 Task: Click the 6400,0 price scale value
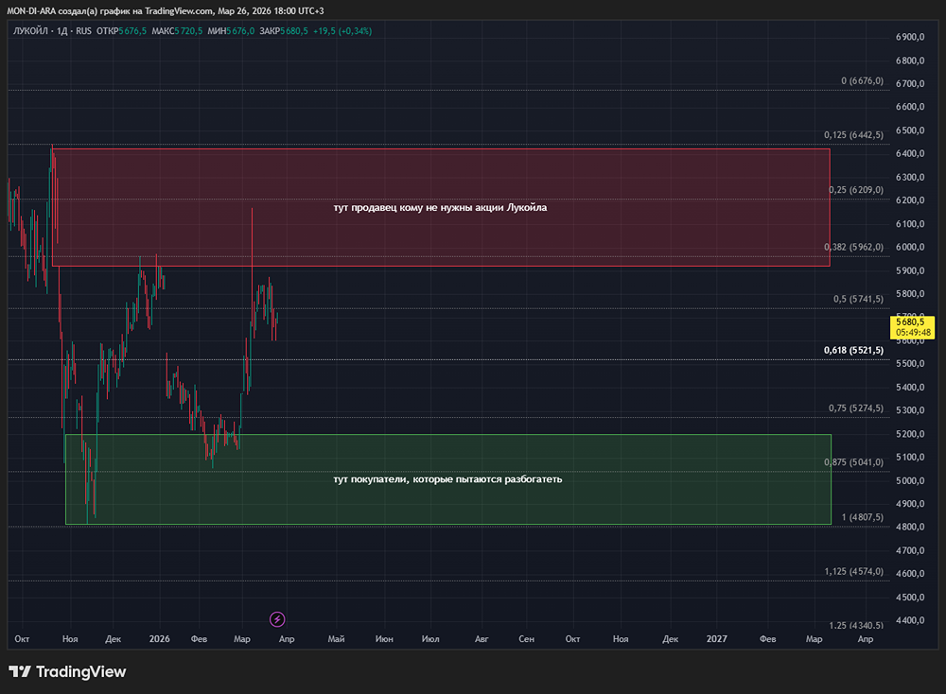(910, 154)
